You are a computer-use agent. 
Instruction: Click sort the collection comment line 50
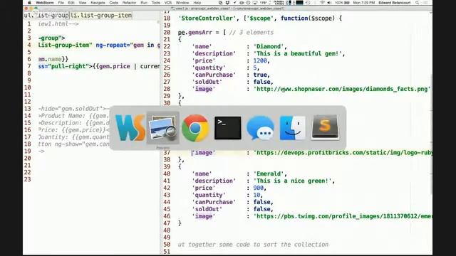click(x=253, y=245)
